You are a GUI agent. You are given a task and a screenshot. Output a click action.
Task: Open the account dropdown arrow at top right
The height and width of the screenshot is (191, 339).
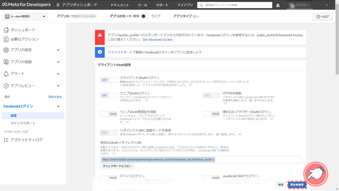(x=327, y=5)
